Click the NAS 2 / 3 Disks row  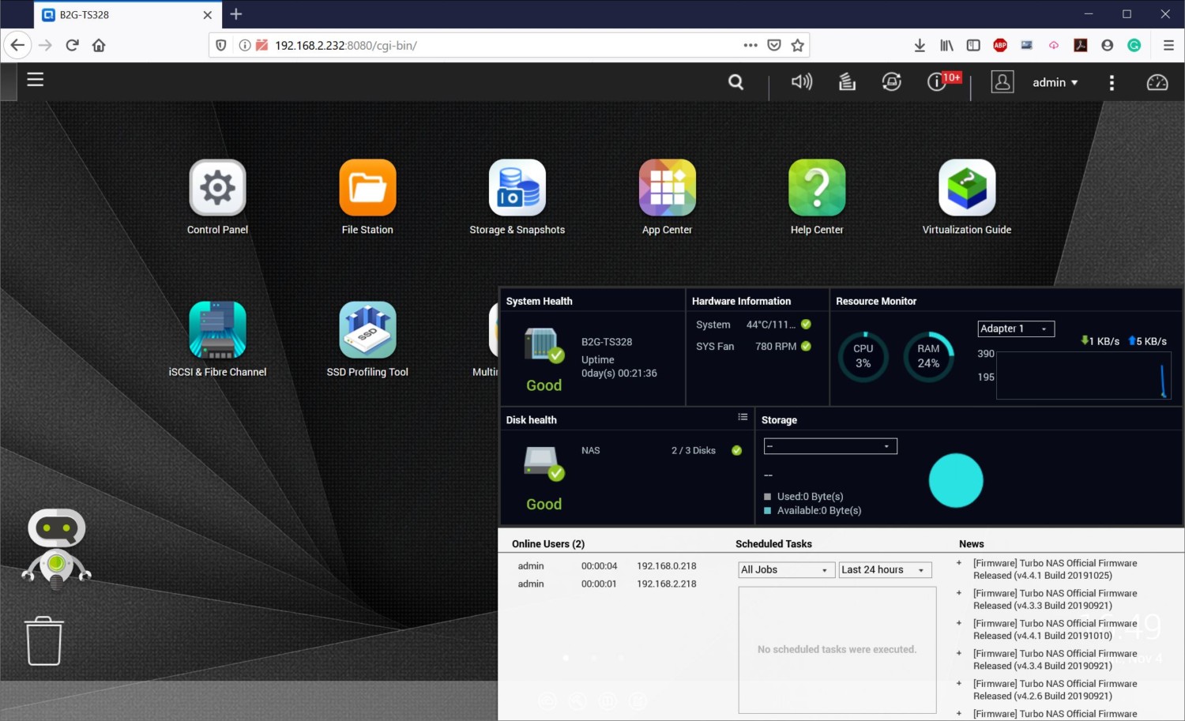(662, 451)
